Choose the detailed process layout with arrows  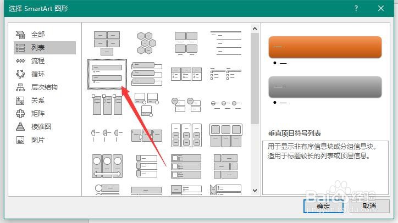[x=146, y=136]
